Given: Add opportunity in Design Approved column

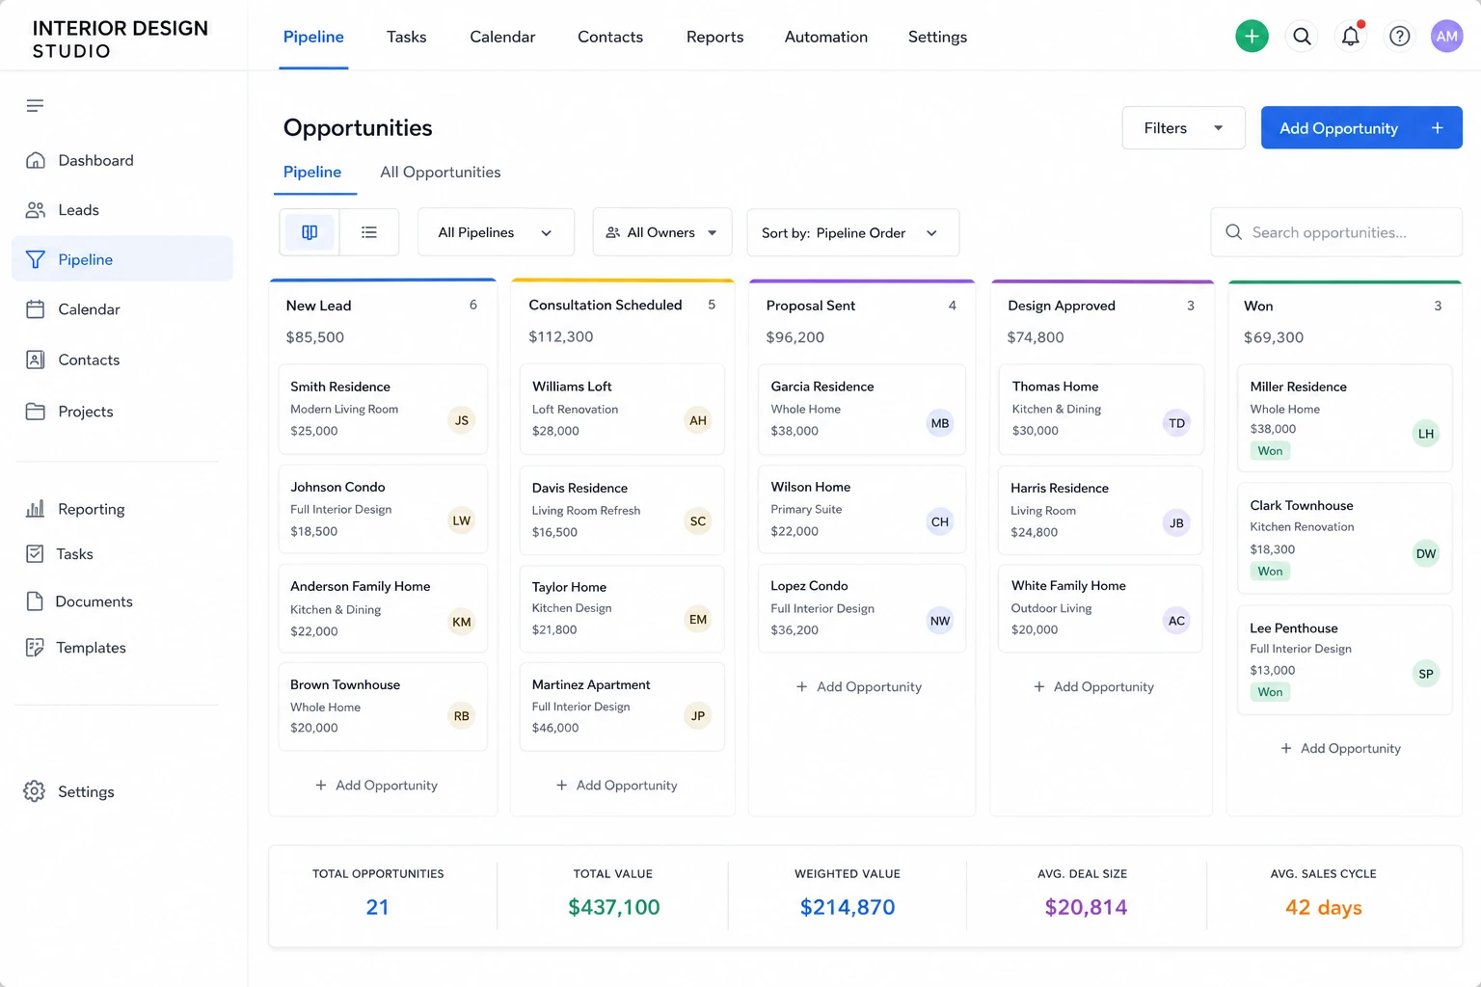Looking at the screenshot, I should [1093, 686].
